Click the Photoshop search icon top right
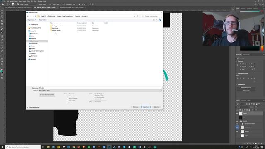Viewport: 265px width, 149px height. click(x=255, y=5)
